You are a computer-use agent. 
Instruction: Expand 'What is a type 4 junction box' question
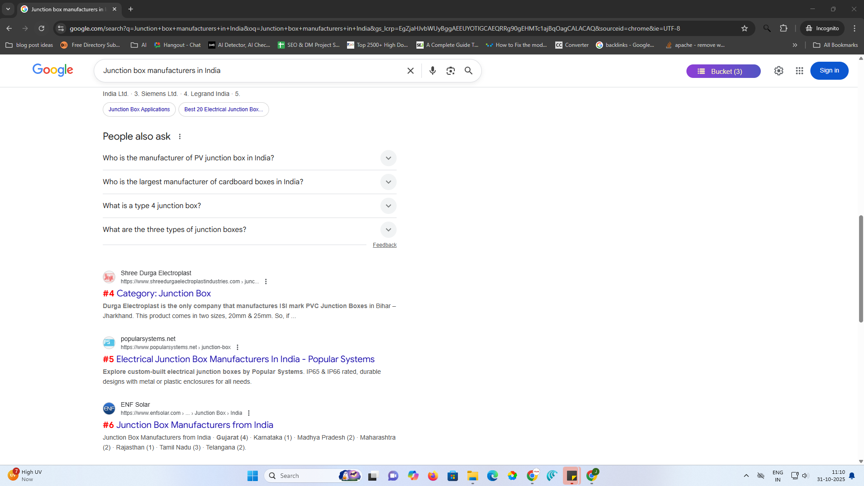(388, 206)
